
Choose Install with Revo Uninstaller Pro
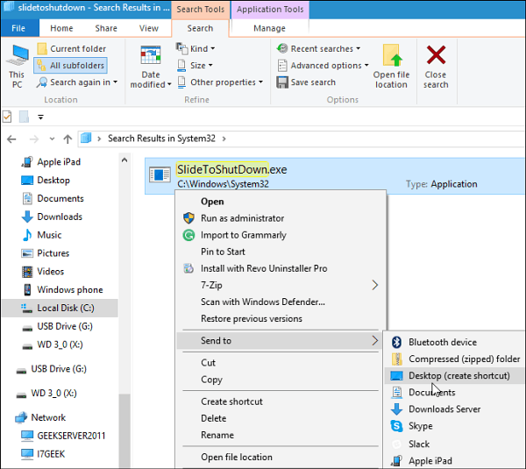(x=281, y=269)
